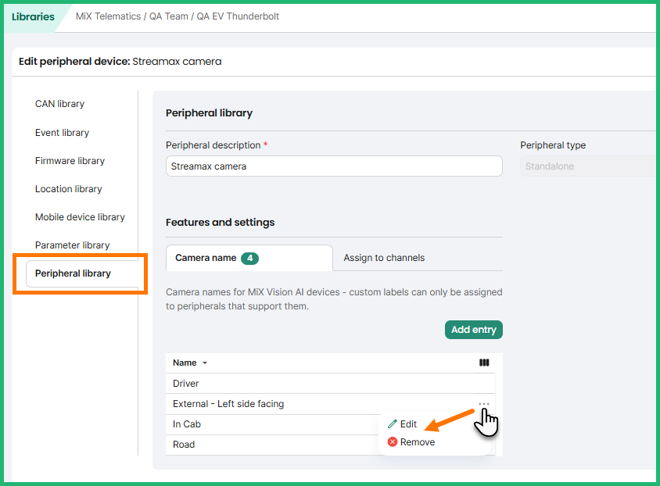The width and height of the screenshot is (660, 486).
Task: Go to the Firmware library section
Action: tap(70, 161)
